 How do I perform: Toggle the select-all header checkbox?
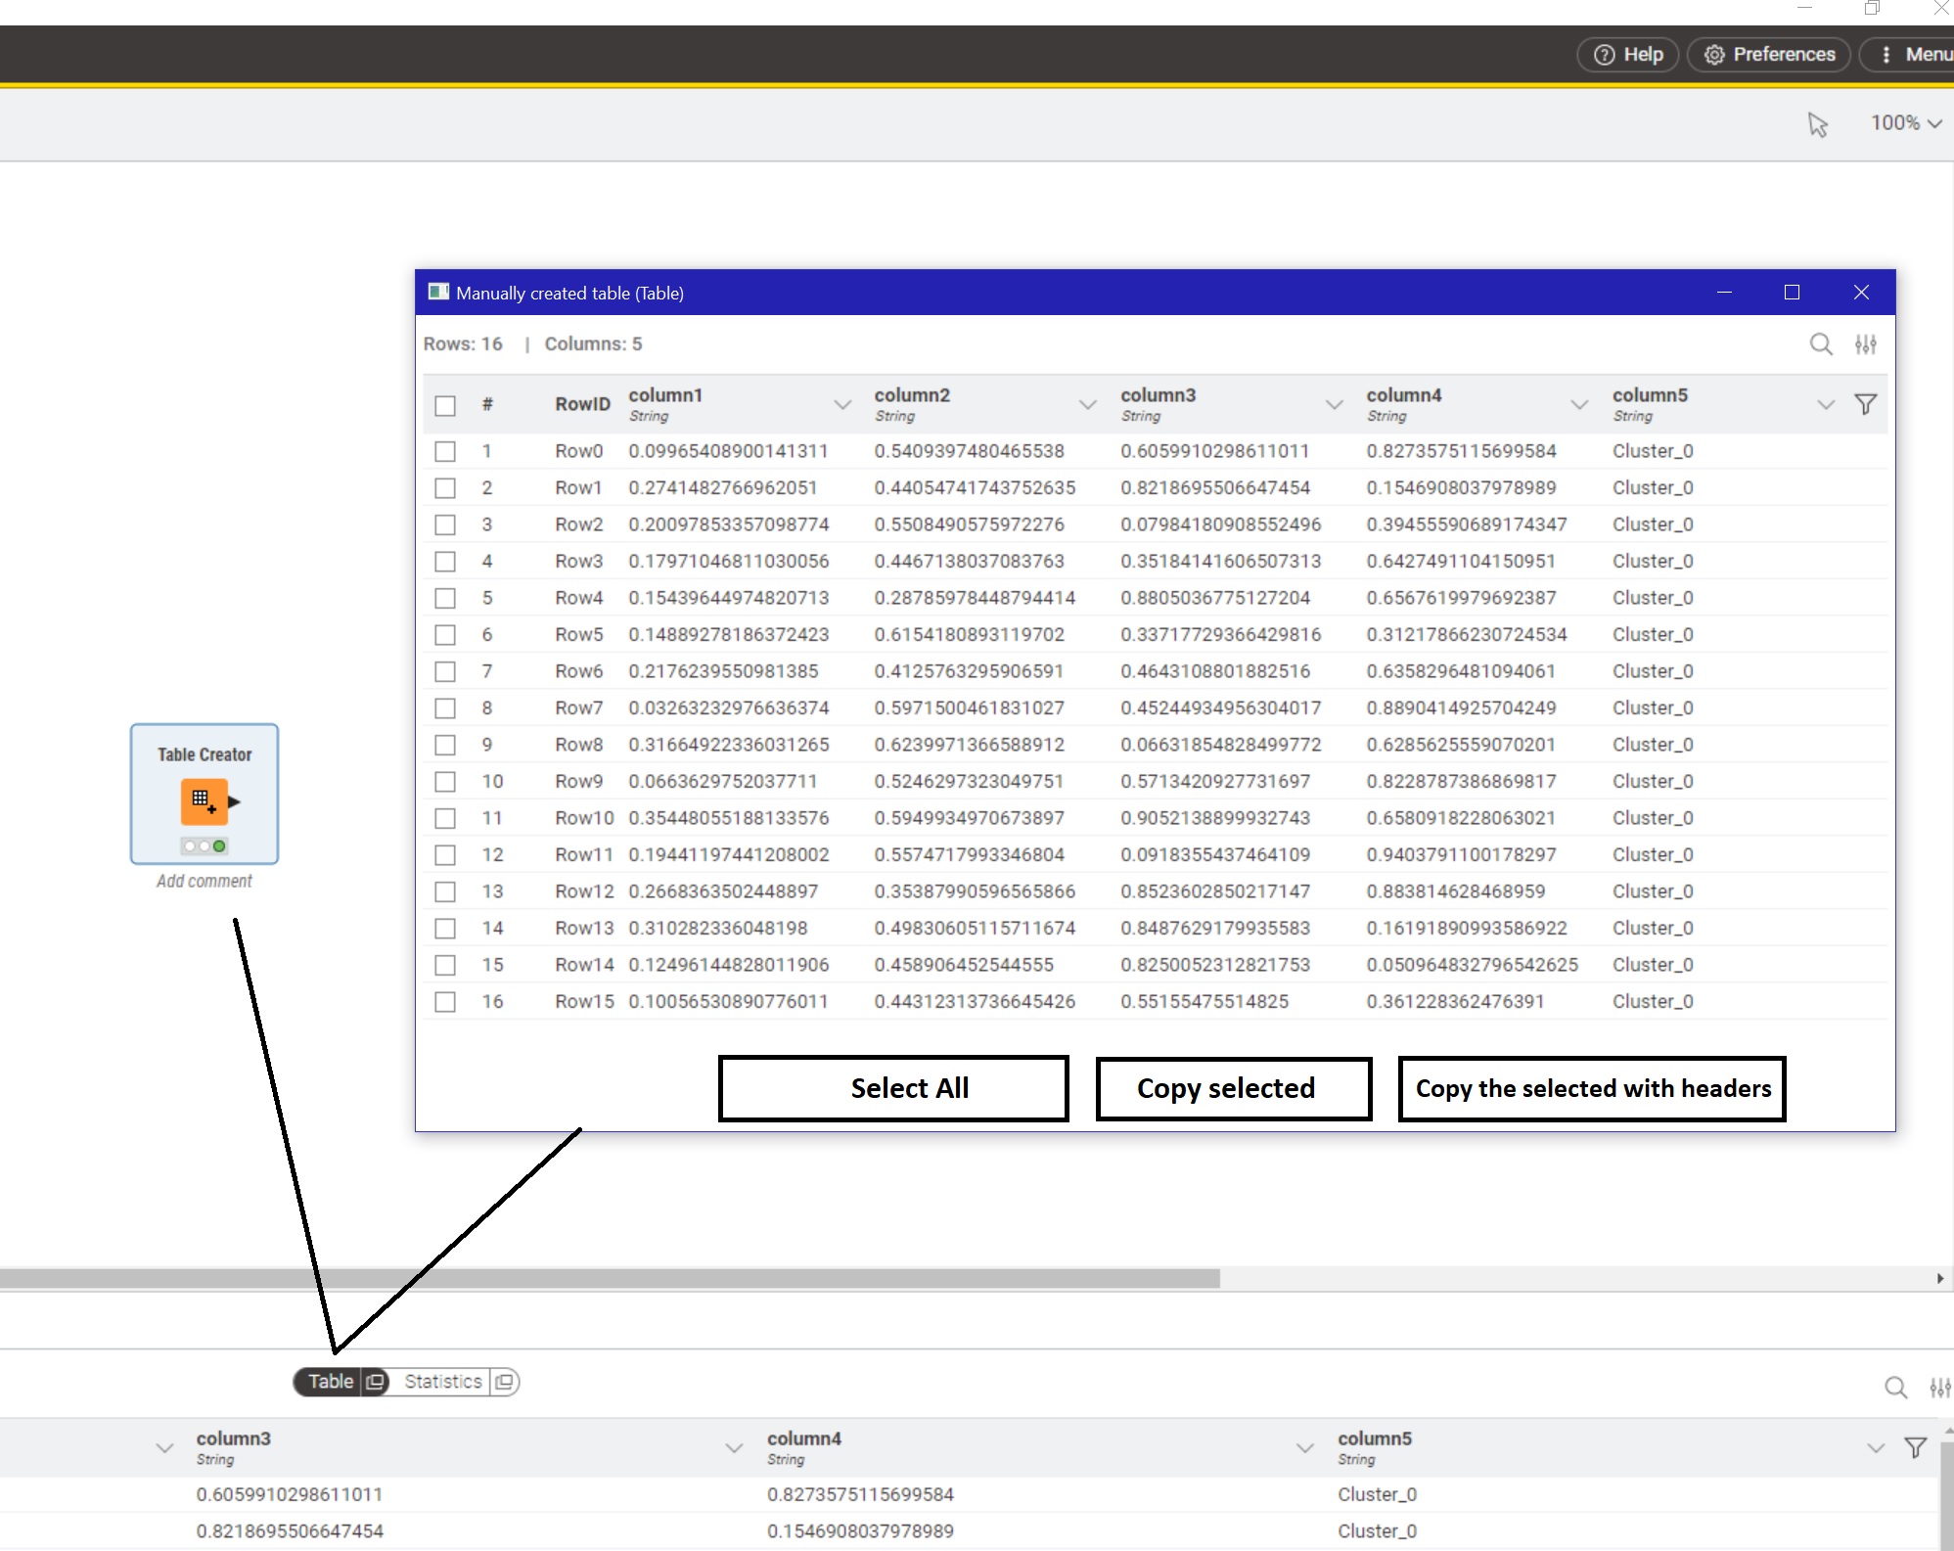445,405
